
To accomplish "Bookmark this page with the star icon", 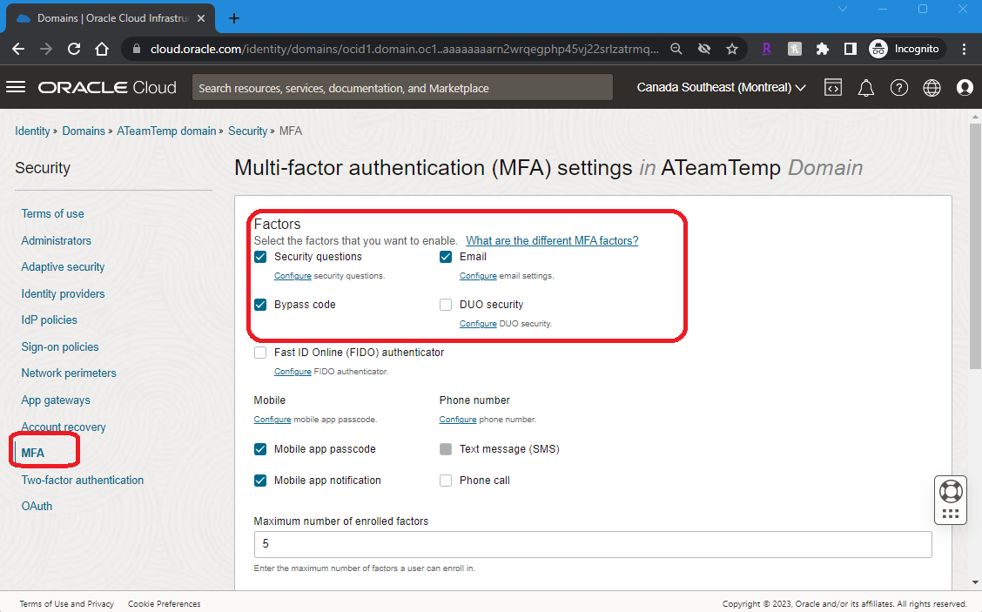I will pos(732,50).
